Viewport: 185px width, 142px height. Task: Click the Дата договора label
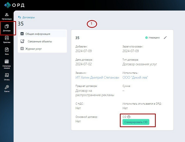pos(84,60)
